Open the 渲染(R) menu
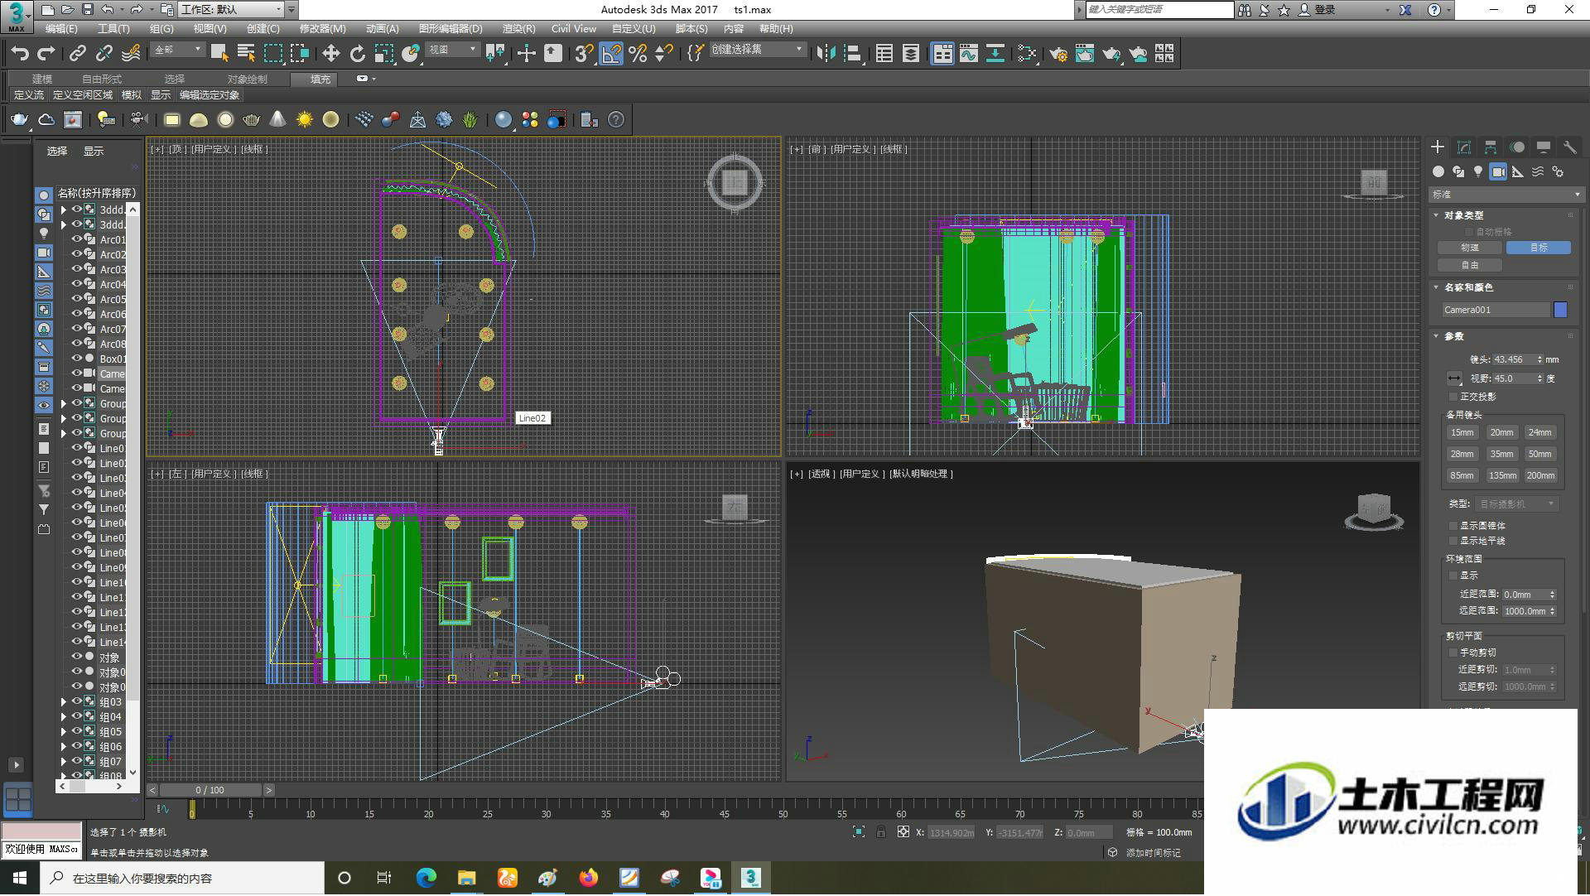 [518, 29]
